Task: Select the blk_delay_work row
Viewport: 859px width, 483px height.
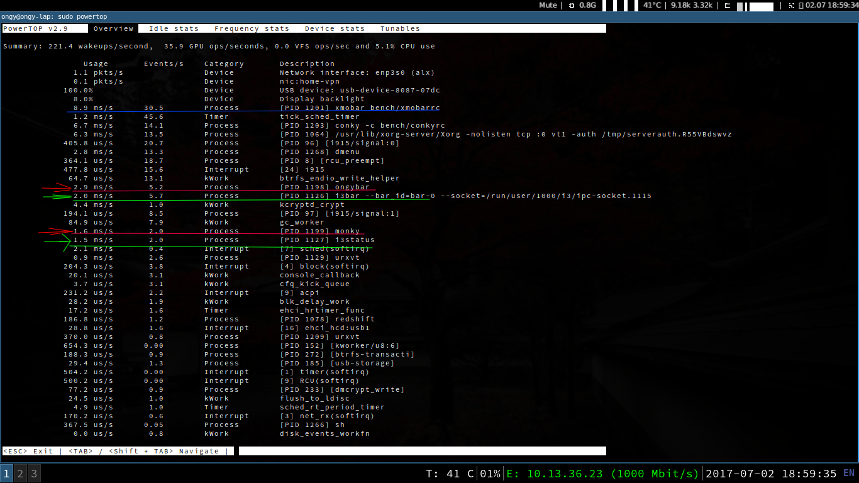Action: pos(209,301)
